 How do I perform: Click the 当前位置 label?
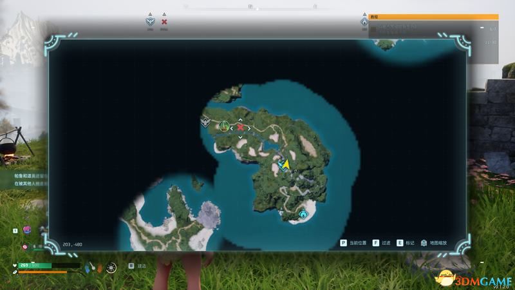pyautogui.click(x=358, y=243)
